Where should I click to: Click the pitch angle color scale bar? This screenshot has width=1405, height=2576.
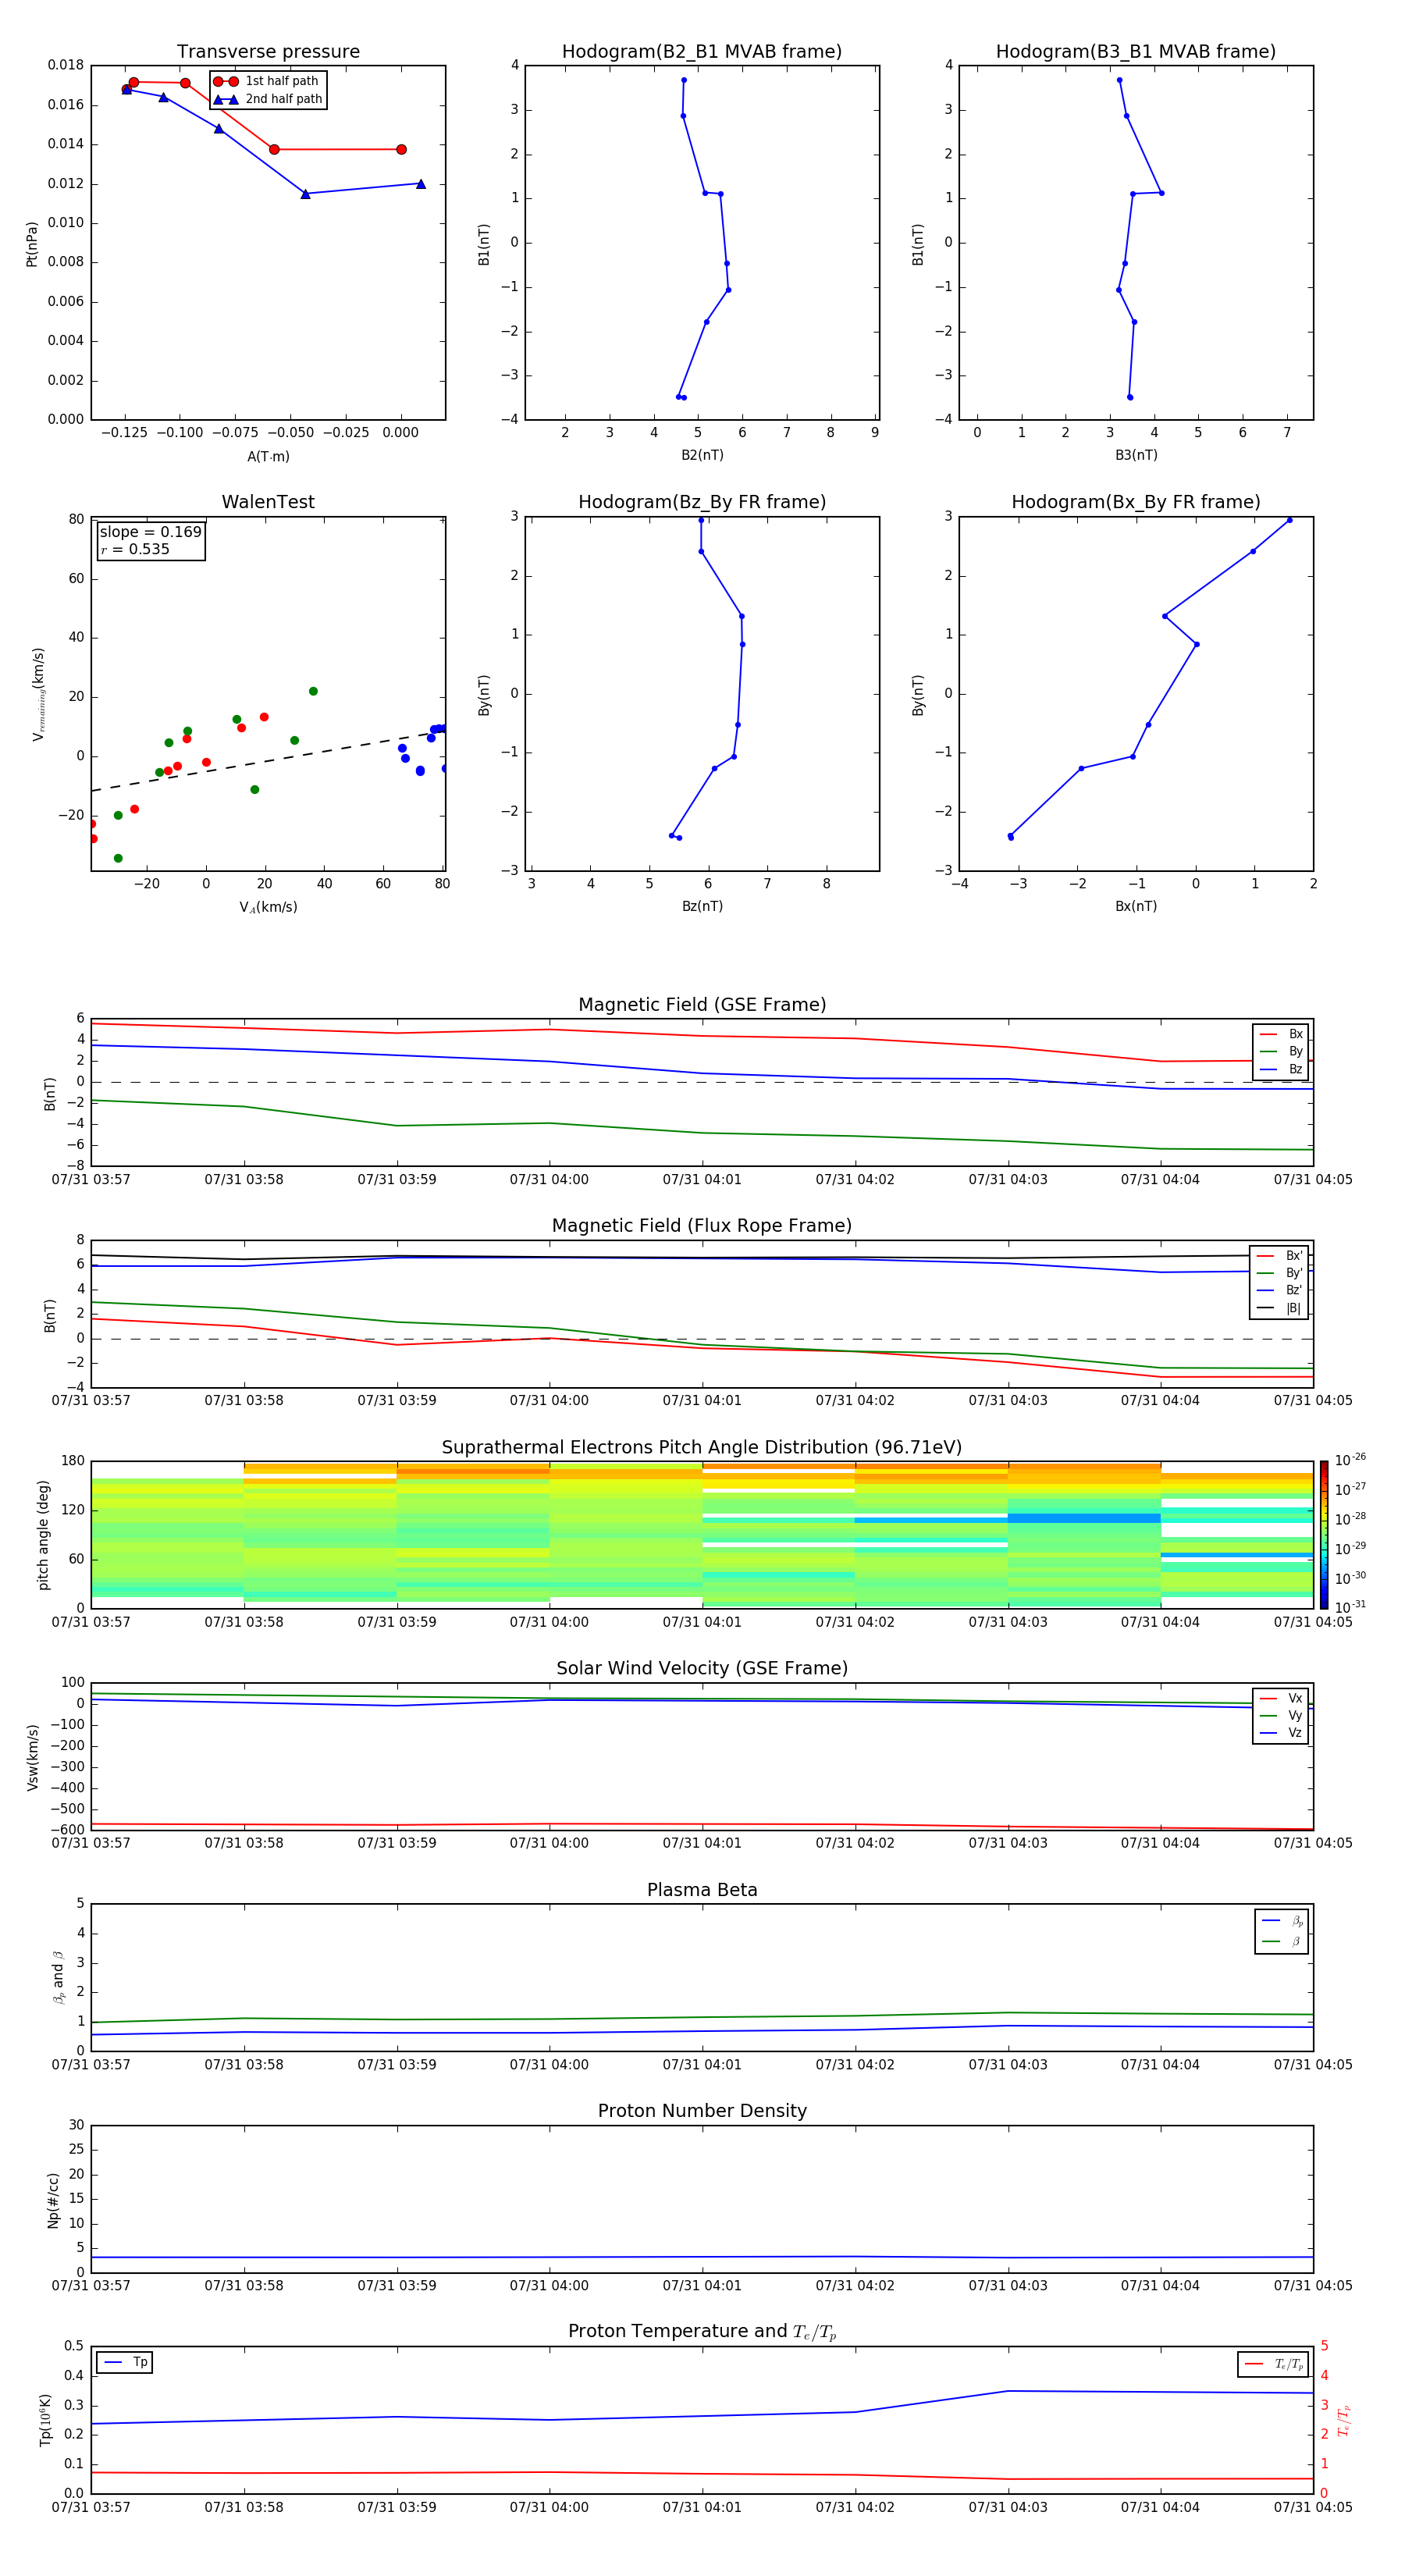(1324, 1534)
